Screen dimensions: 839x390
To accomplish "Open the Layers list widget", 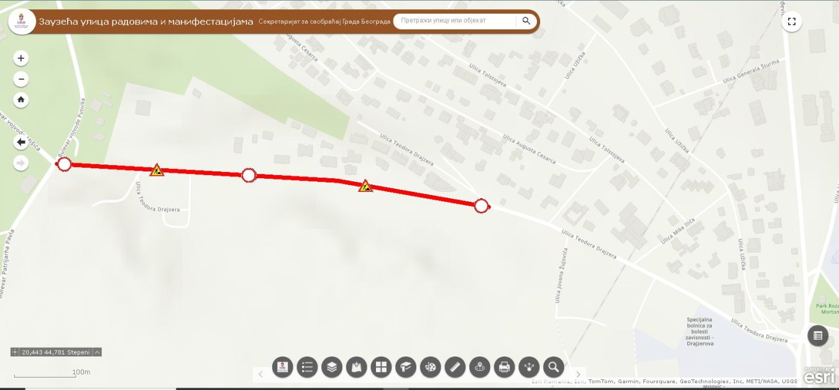I will click(332, 367).
